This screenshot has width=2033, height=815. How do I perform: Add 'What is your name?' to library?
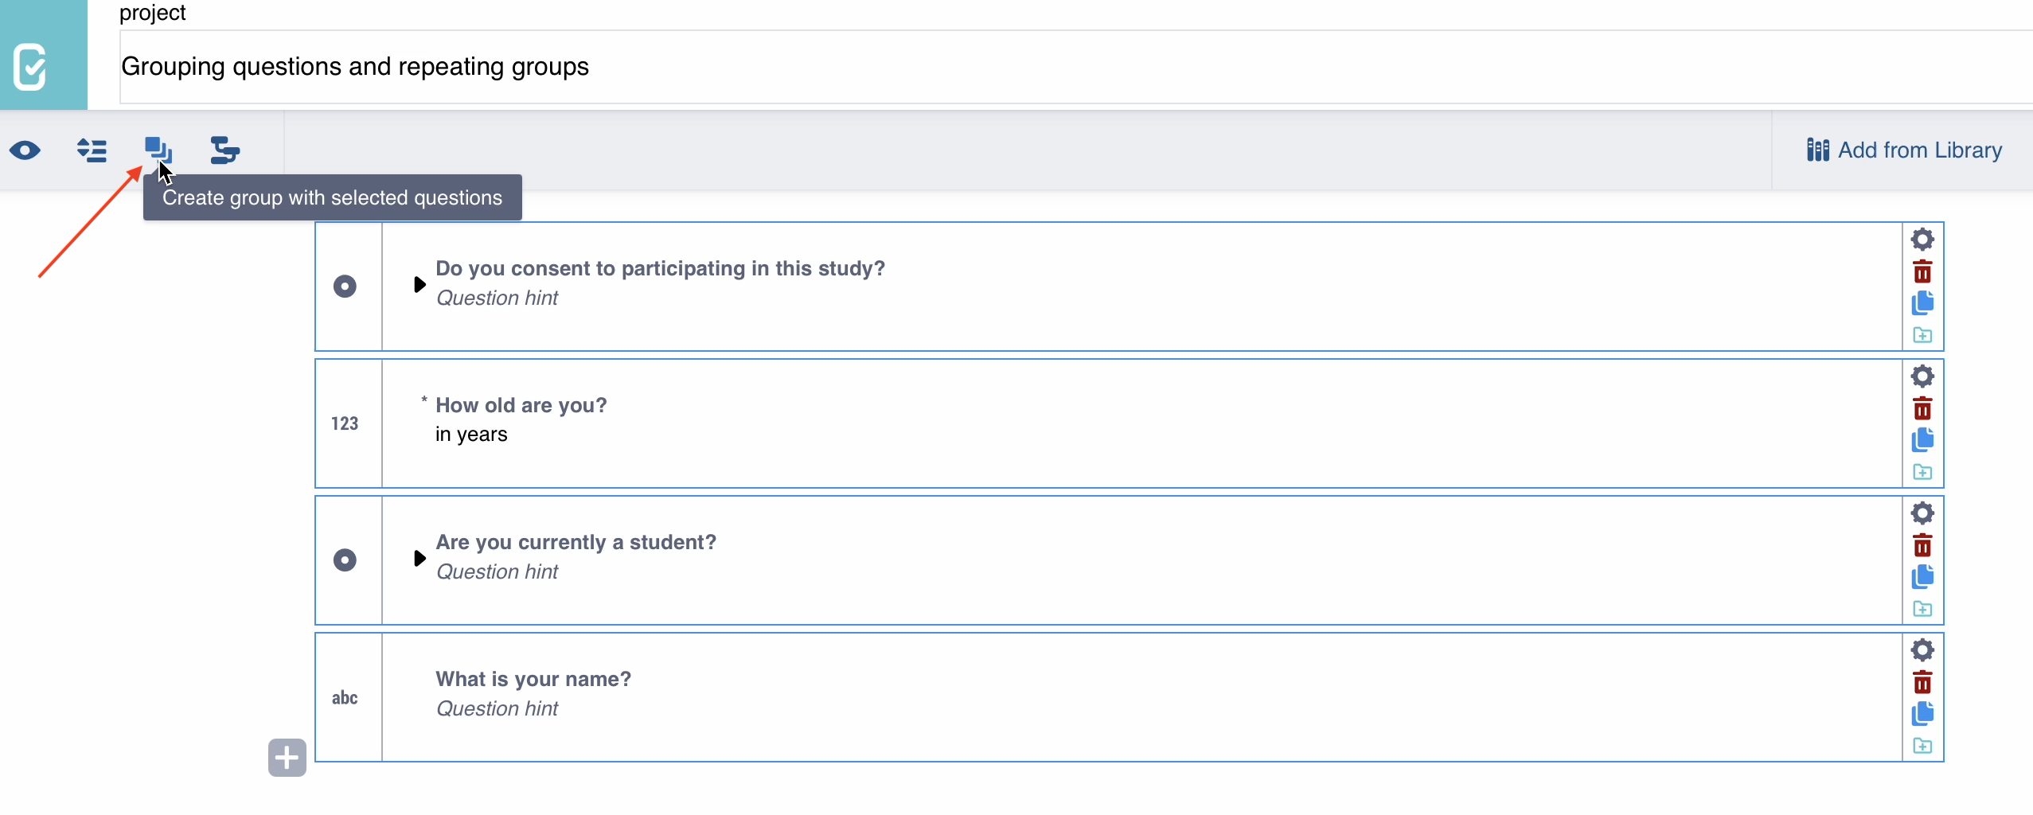[1922, 746]
